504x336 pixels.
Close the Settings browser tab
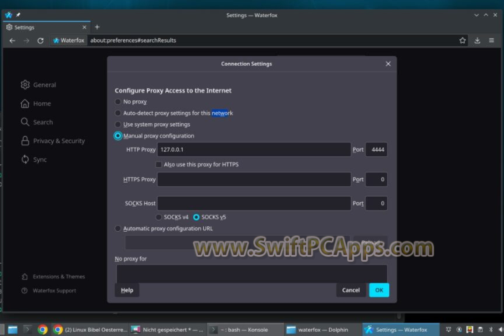(x=84, y=27)
